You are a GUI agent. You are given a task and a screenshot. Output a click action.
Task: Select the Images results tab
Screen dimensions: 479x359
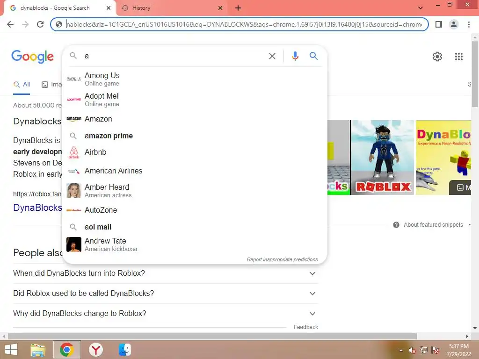51,85
